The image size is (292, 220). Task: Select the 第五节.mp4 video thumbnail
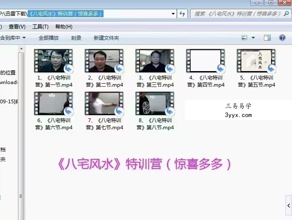pos(256,61)
